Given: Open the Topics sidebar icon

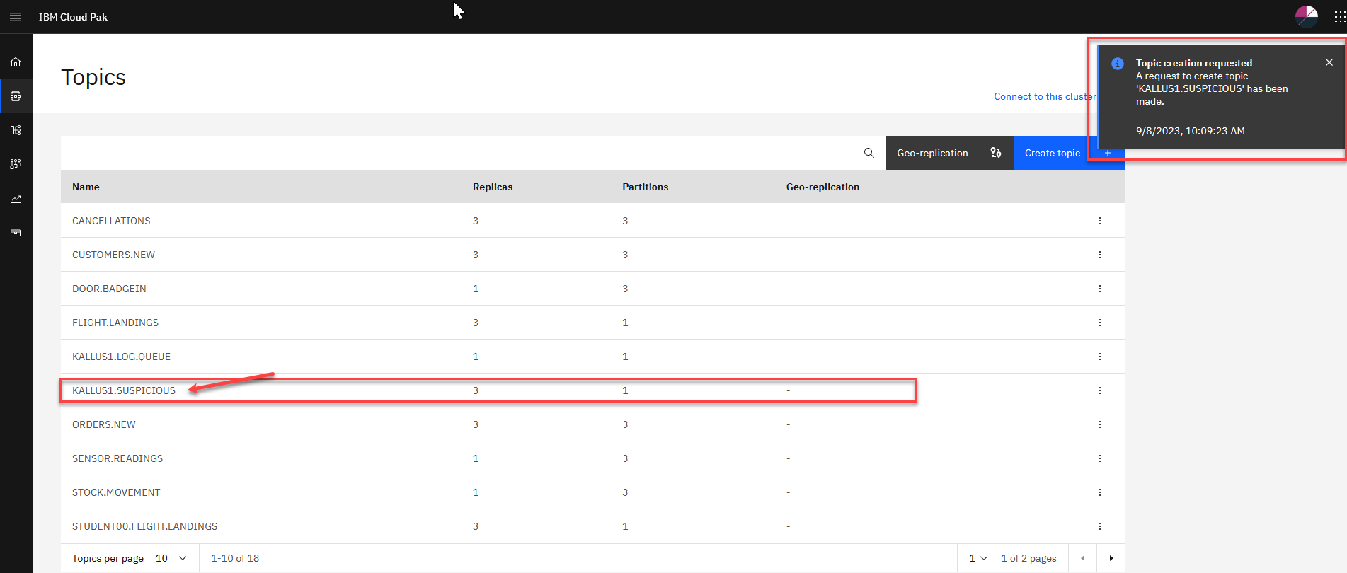Looking at the screenshot, I should (16, 96).
